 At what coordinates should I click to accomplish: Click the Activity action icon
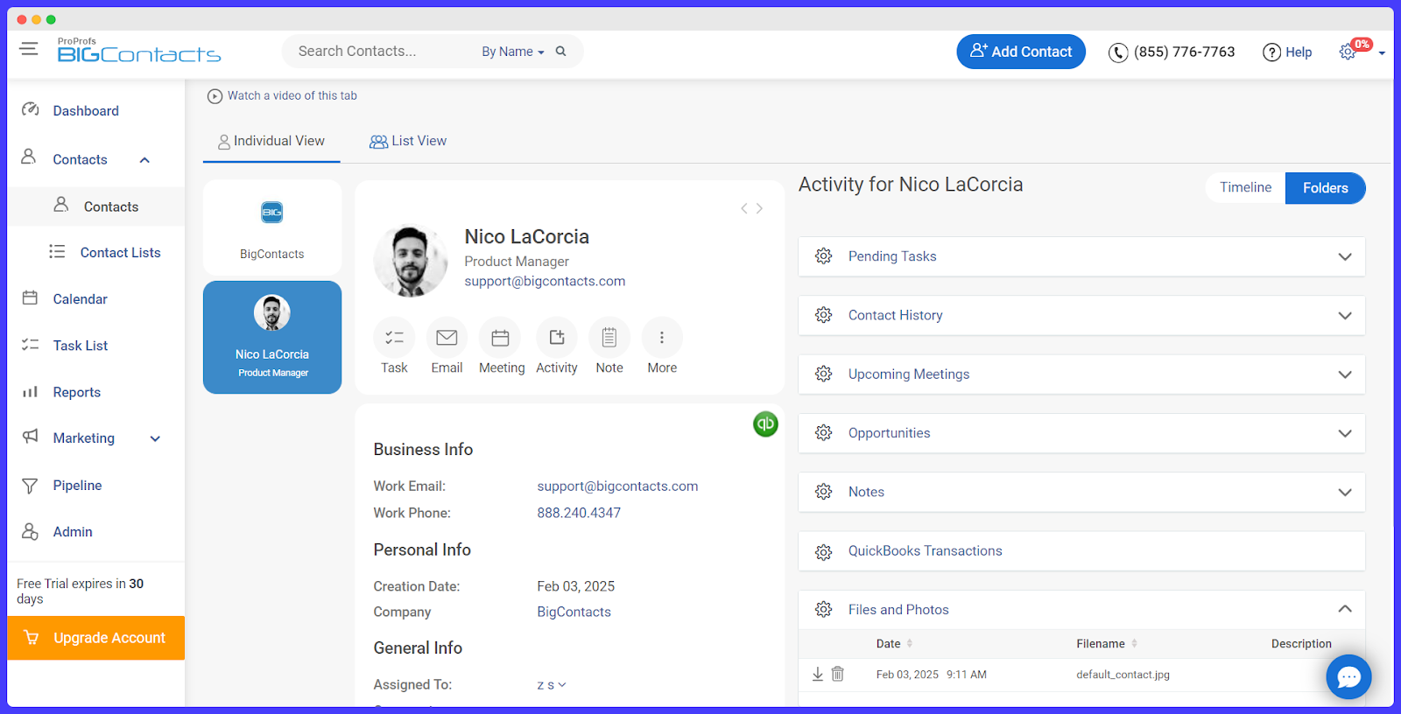(x=557, y=338)
